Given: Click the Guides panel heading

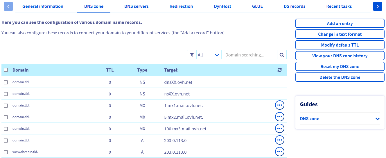Looking at the screenshot, I should click(309, 104).
